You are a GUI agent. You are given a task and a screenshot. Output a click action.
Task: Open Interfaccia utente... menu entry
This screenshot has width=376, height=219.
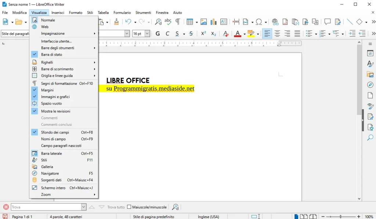(x=64, y=41)
